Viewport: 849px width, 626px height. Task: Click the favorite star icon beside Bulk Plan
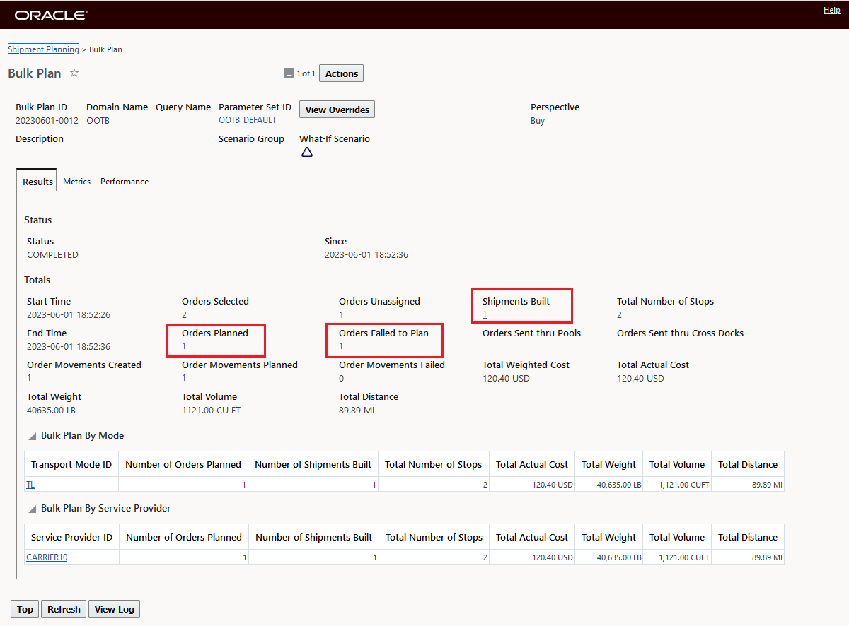point(74,73)
